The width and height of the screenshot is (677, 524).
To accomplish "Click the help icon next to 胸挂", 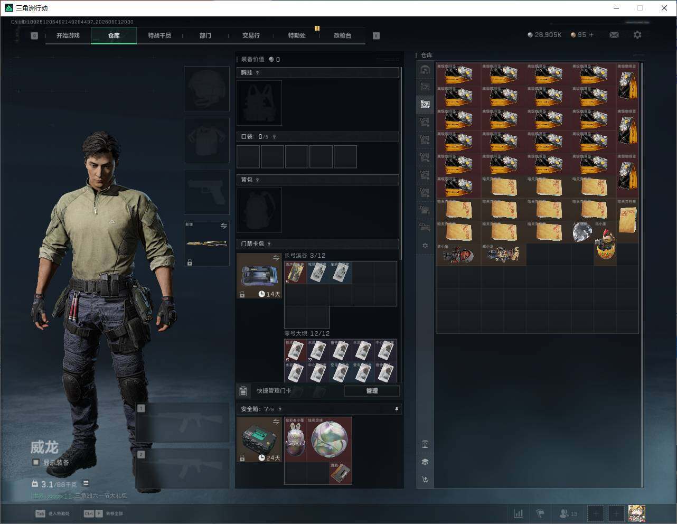I will 257,73.
